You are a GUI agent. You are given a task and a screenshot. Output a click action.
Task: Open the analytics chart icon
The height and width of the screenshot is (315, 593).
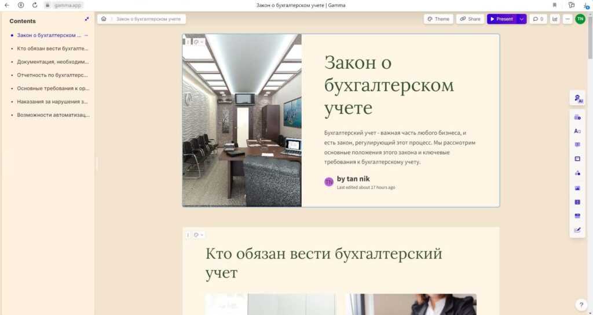pyautogui.click(x=555, y=19)
